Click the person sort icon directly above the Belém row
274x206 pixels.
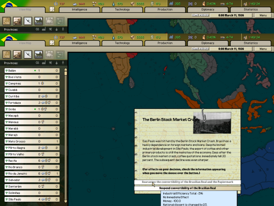coord(63,63)
